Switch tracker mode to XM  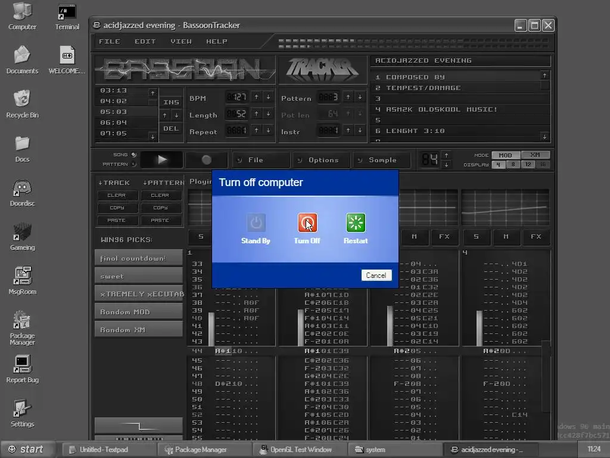pyautogui.click(x=536, y=155)
